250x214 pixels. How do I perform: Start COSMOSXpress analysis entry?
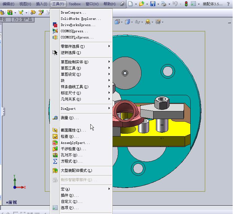[74, 31]
